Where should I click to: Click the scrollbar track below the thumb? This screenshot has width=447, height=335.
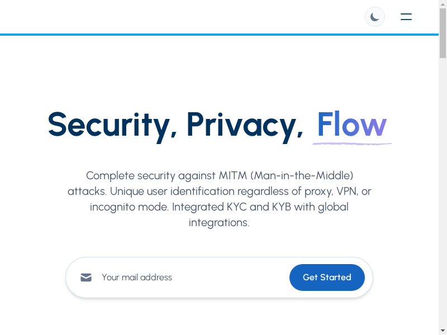[x=443, y=195]
